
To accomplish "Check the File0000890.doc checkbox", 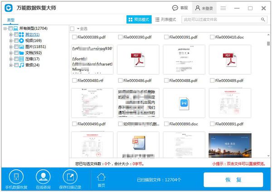I will [166, 124].
